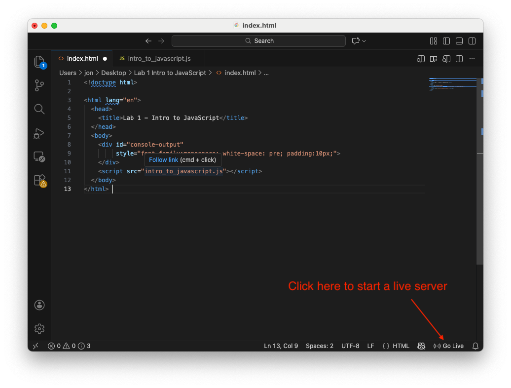The image size is (511, 388).
Task: Follow the intro_to_javascript.js link
Action: click(183, 171)
